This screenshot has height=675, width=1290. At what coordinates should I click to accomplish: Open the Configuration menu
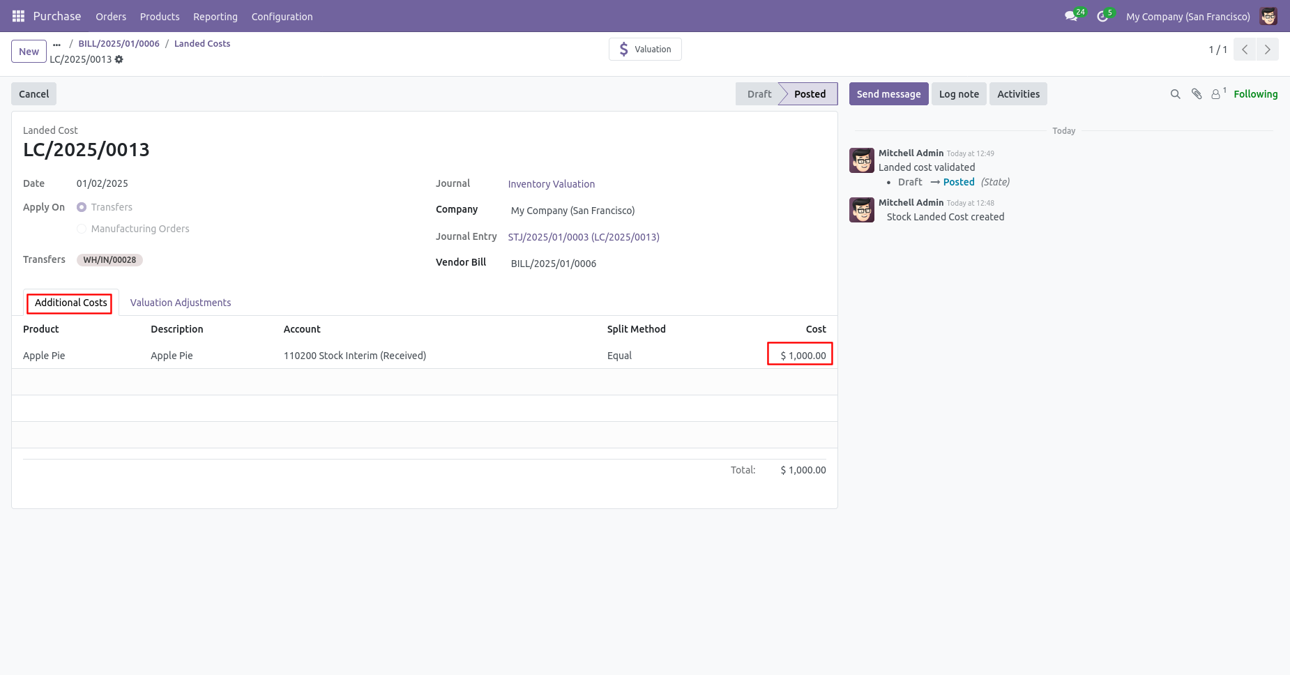click(282, 17)
